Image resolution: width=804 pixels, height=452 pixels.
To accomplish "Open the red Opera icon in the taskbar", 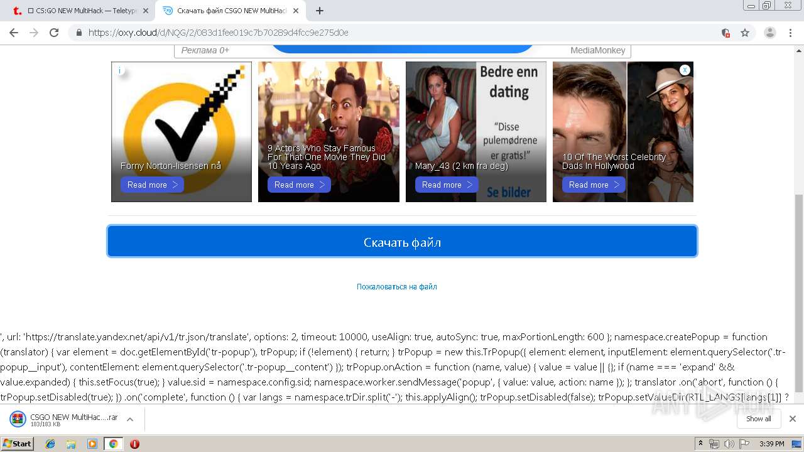I will pyautogui.click(x=134, y=444).
